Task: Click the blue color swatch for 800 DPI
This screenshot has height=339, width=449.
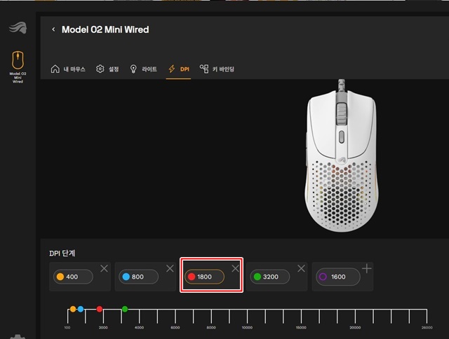Action: (x=126, y=277)
